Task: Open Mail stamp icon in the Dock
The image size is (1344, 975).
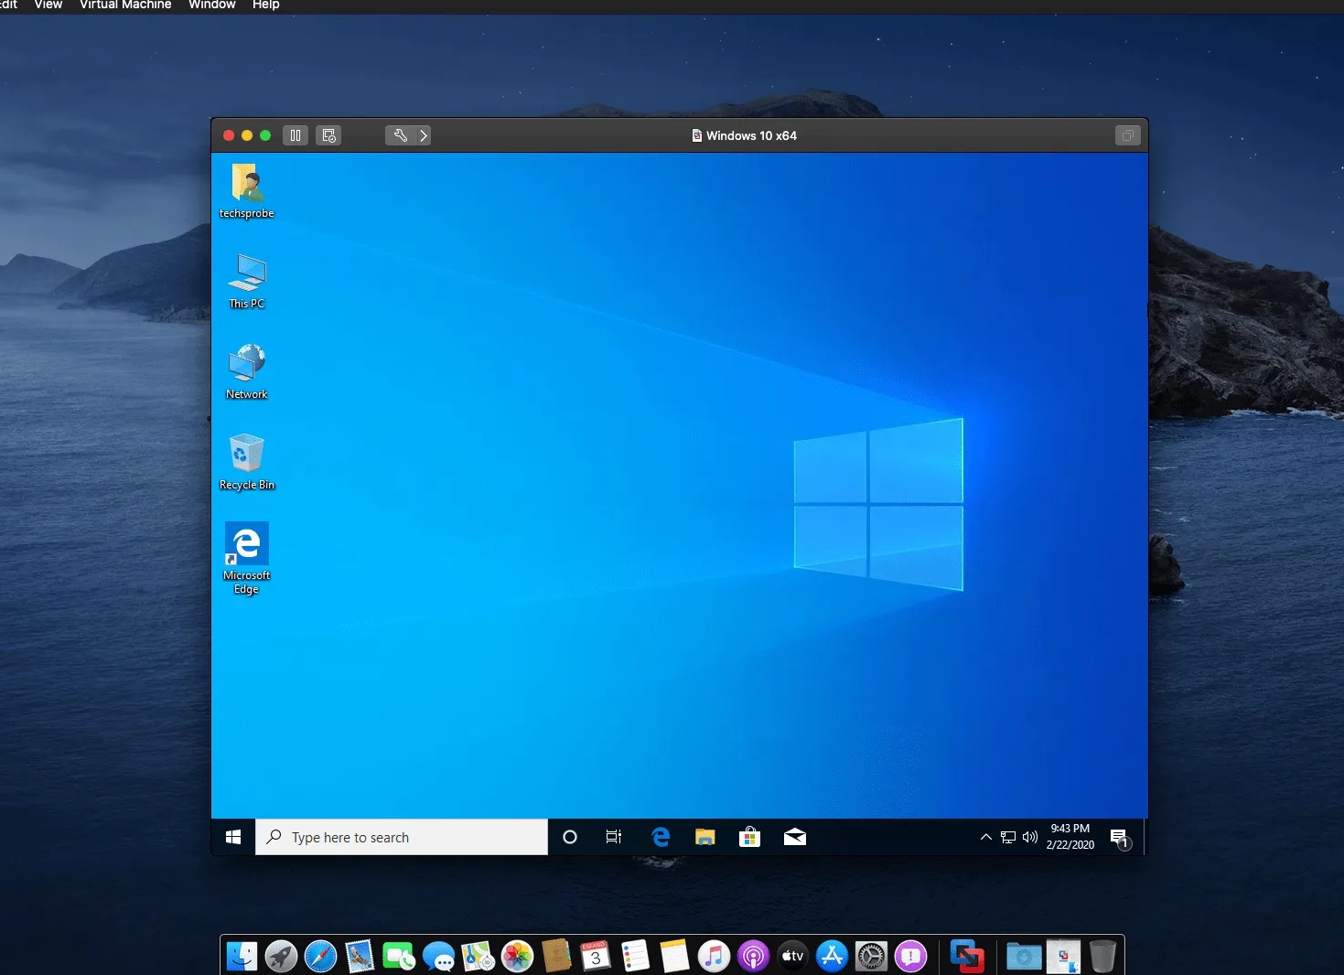Action: click(360, 957)
